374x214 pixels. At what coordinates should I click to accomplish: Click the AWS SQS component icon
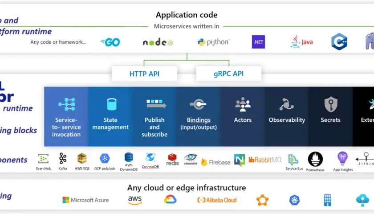pyautogui.click(x=82, y=158)
